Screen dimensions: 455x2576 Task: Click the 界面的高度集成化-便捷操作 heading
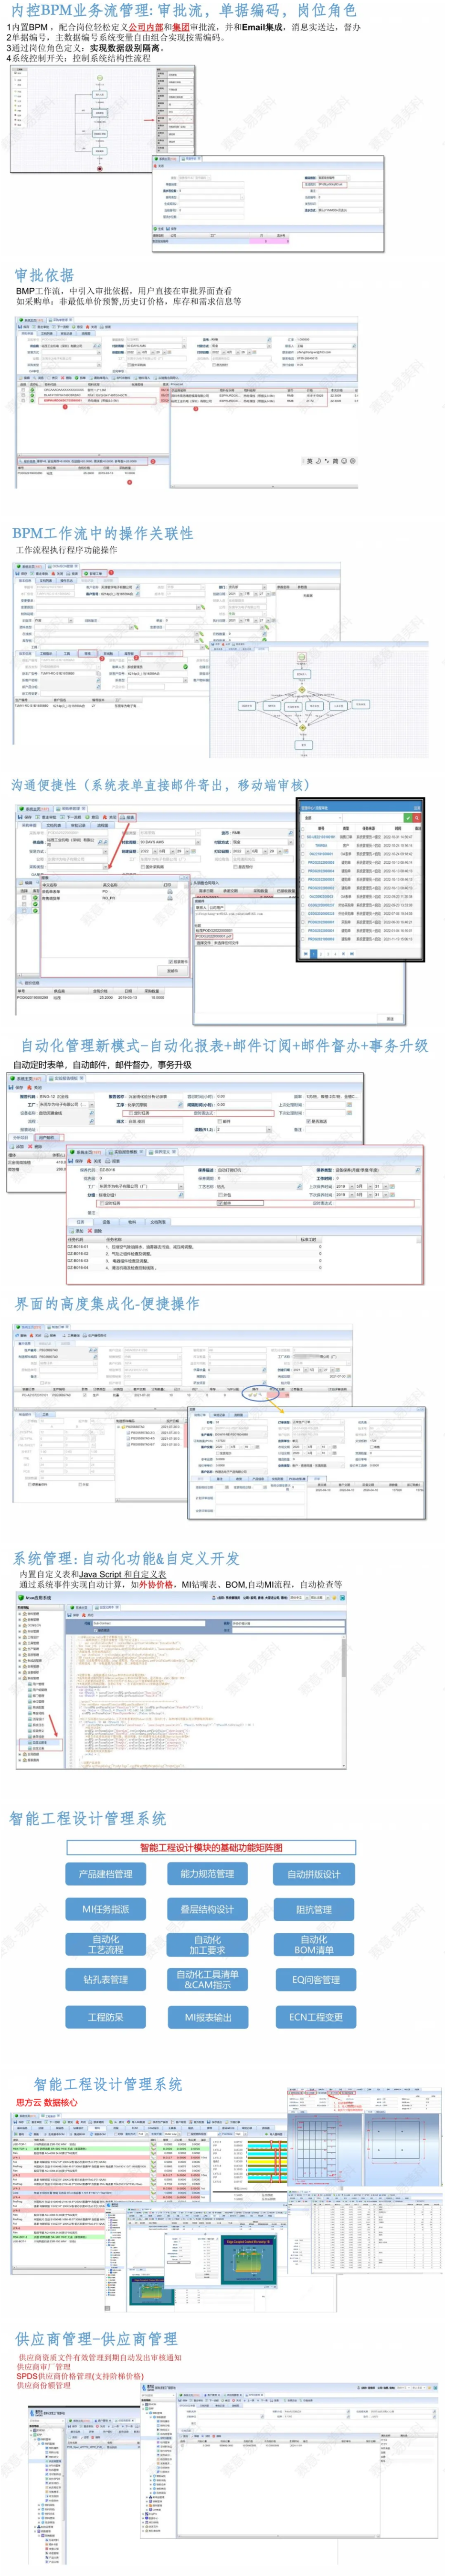[x=107, y=1303]
